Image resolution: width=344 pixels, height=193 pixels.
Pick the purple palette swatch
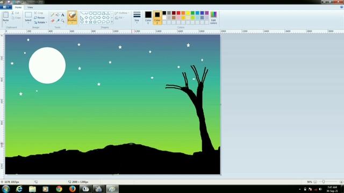tap(207, 13)
